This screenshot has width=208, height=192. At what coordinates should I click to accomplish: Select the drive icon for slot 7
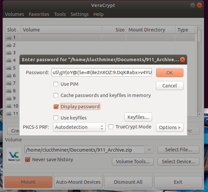tap(9, 83)
